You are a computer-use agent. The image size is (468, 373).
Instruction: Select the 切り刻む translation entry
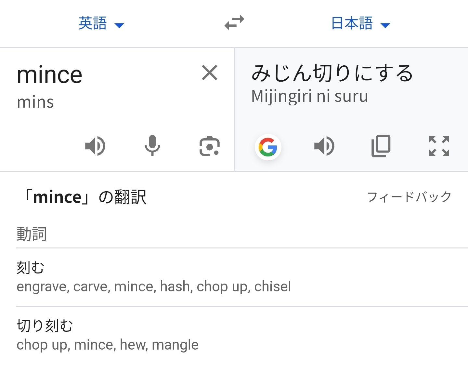coord(45,326)
